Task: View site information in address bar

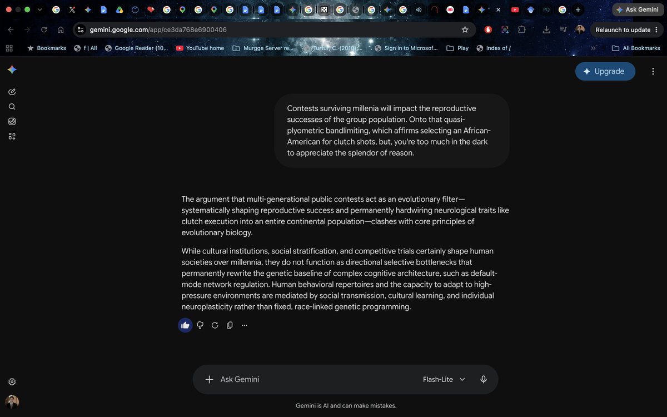Action: [81, 30]
